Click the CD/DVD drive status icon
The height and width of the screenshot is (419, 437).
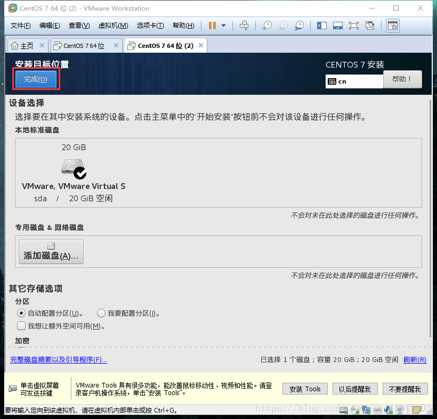point(355,410)
